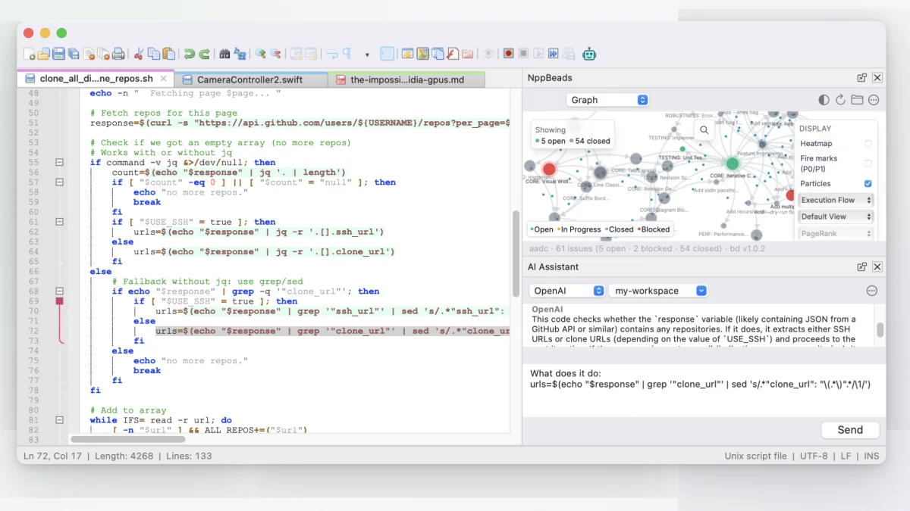Image resolution: width=910 pixels, height=511 pixels.
Task: Click the graph search magnifier button
Action: 704,130
